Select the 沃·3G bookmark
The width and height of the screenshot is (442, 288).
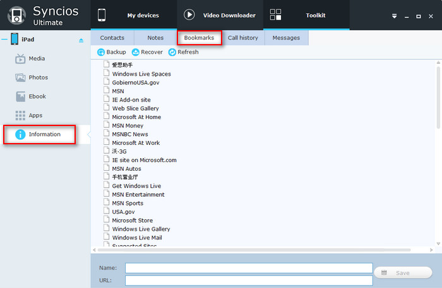click(119, 151)
